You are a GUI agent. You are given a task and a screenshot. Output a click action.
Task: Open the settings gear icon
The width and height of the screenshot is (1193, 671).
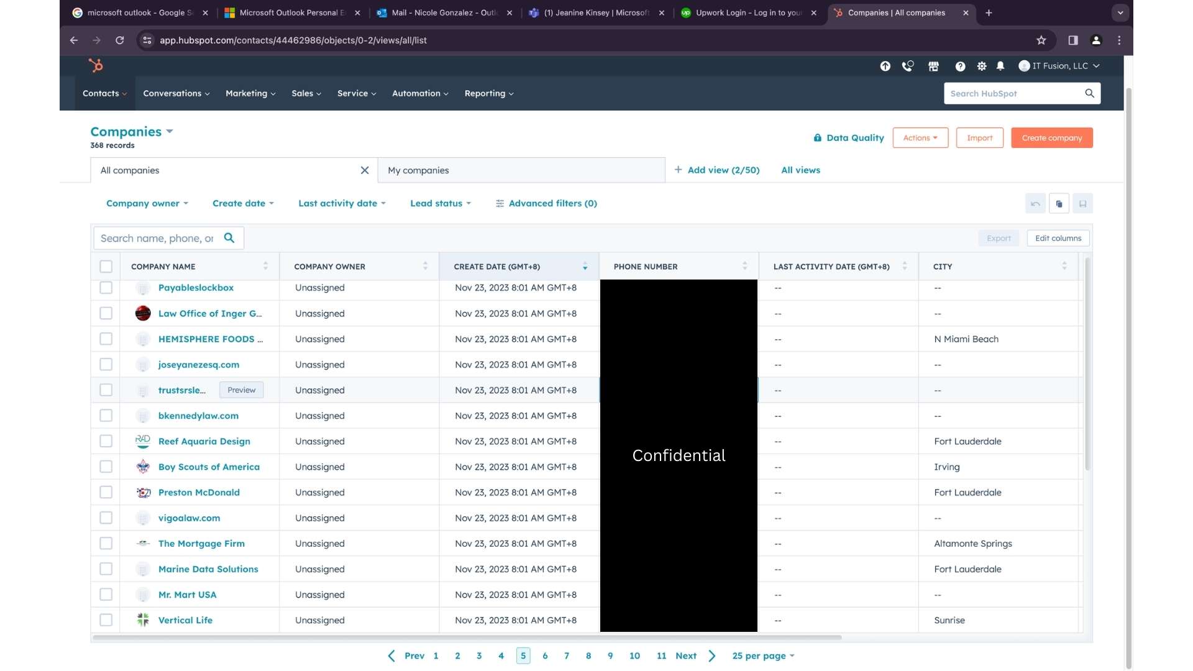[x=982, y=66]
